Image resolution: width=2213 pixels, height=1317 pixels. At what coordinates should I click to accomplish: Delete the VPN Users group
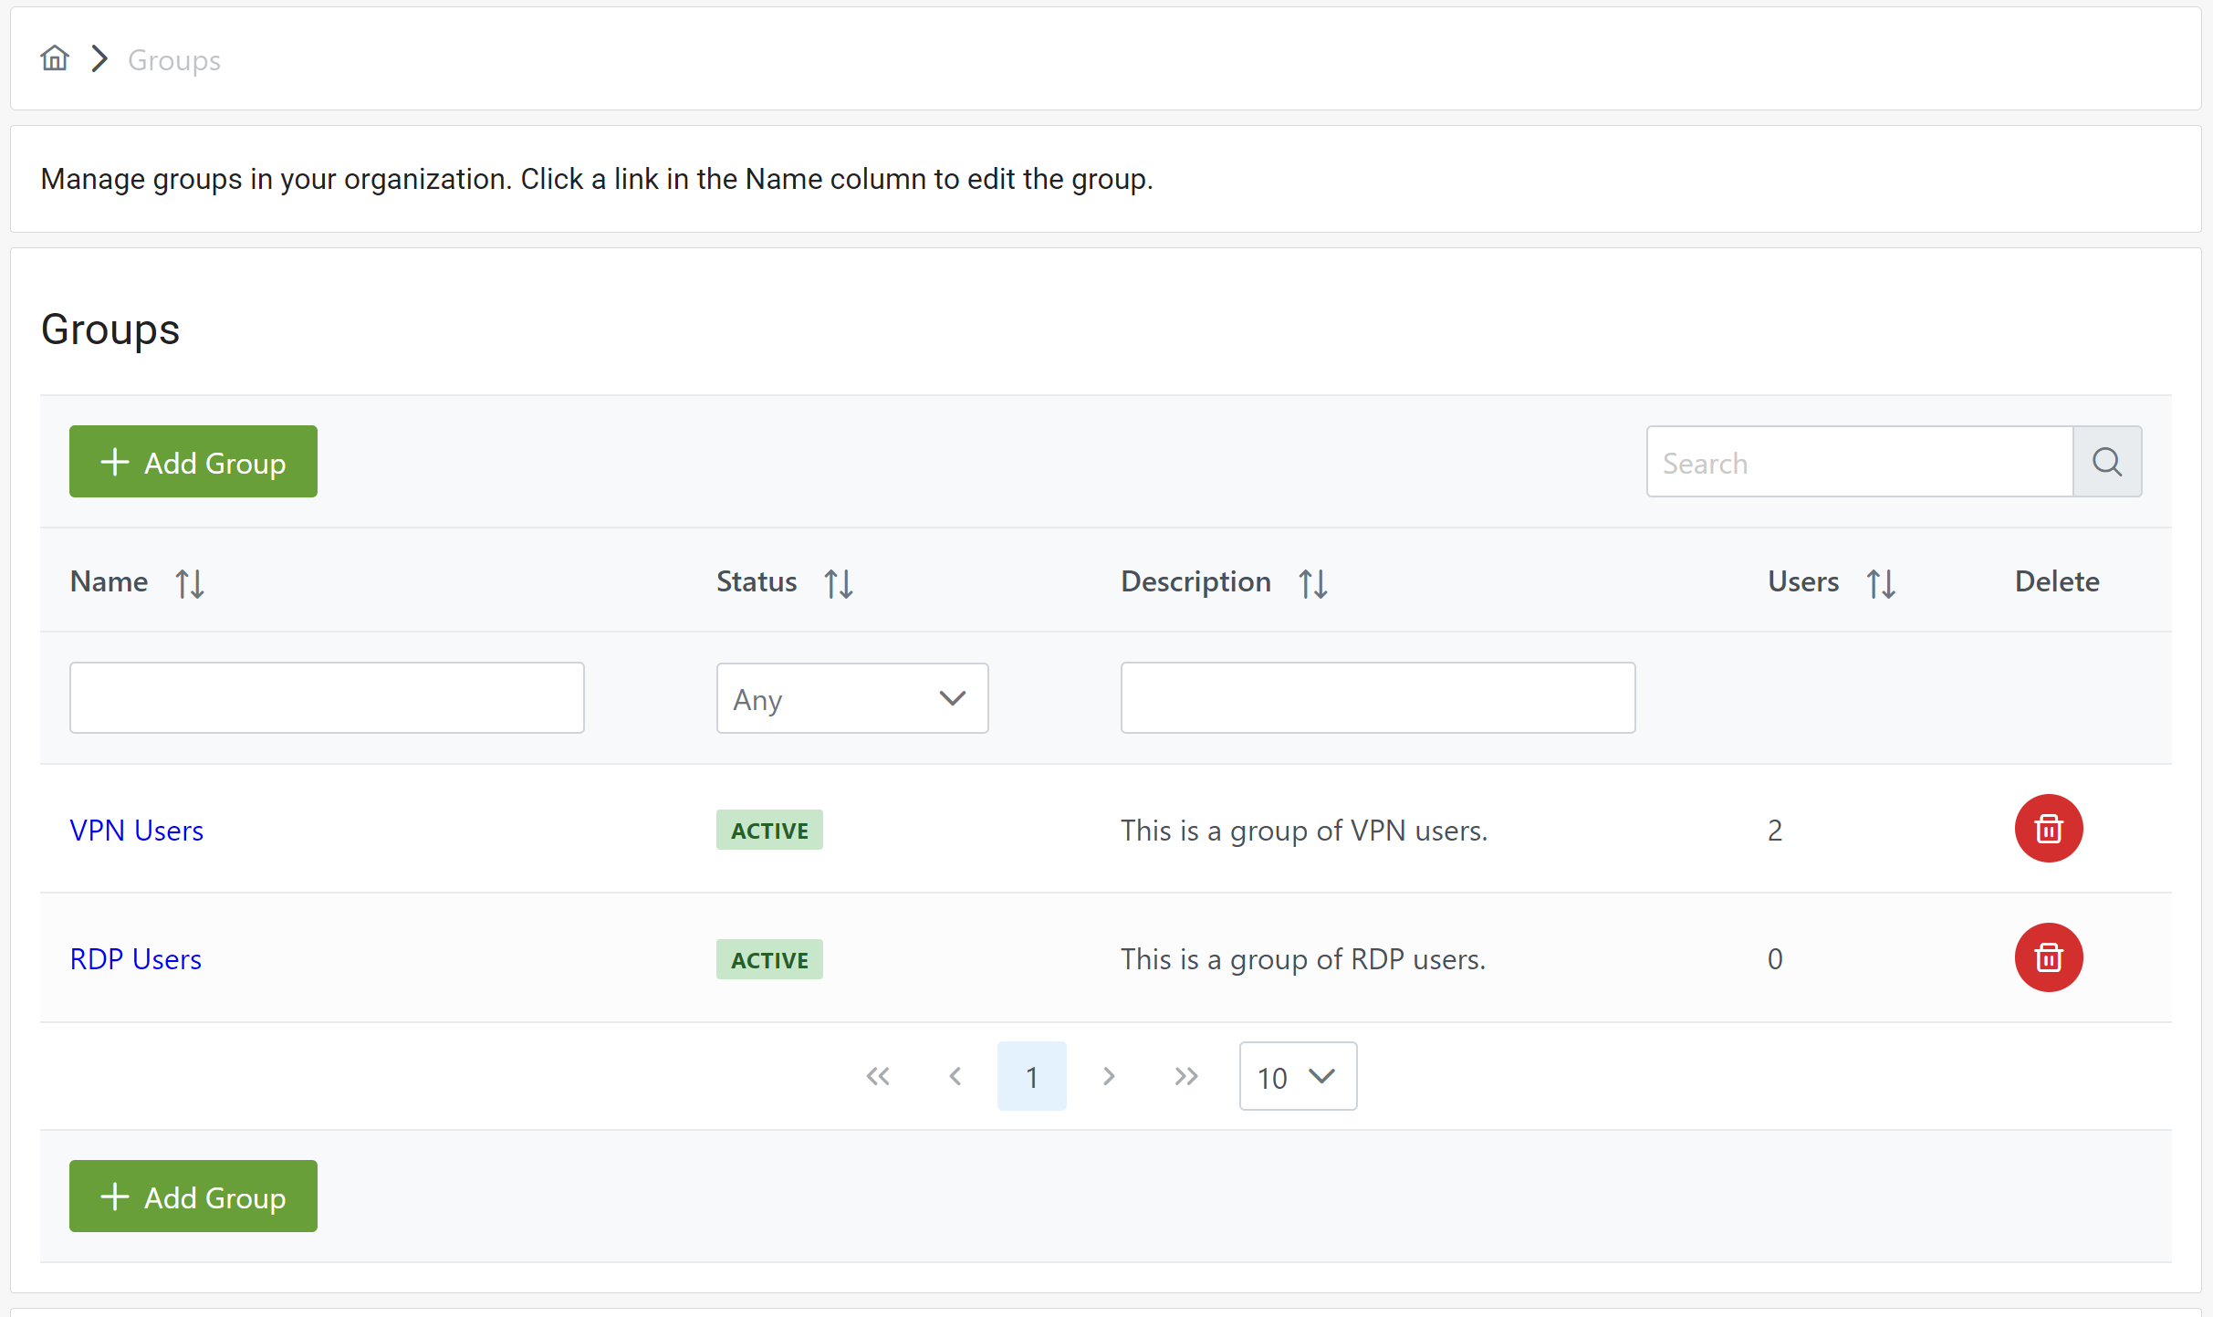click(2048, 829)
